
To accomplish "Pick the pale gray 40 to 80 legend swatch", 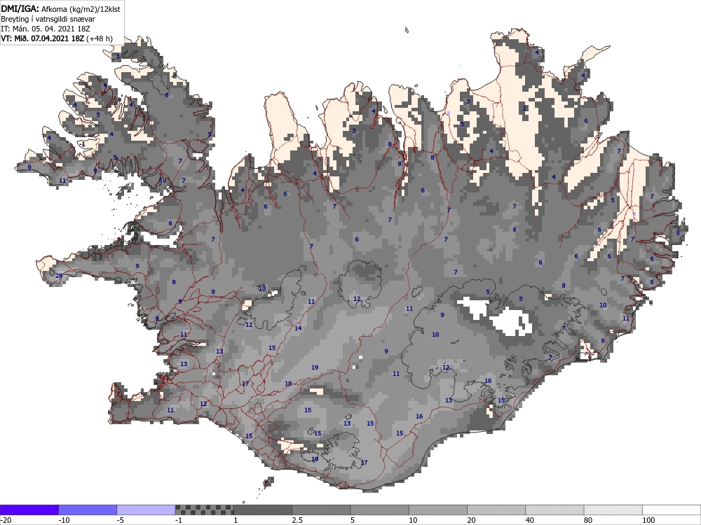I will (x=554, y=510).
